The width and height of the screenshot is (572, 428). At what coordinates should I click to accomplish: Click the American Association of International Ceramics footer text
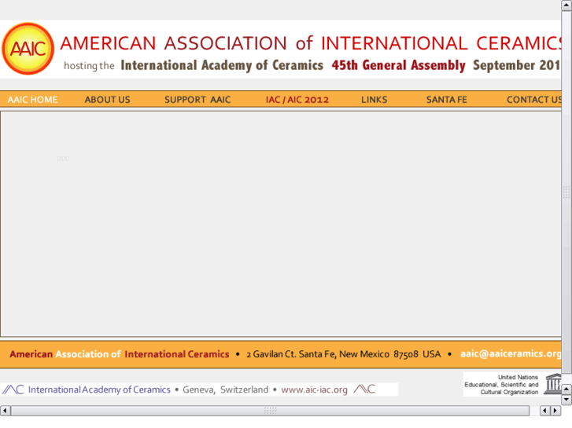120,354
